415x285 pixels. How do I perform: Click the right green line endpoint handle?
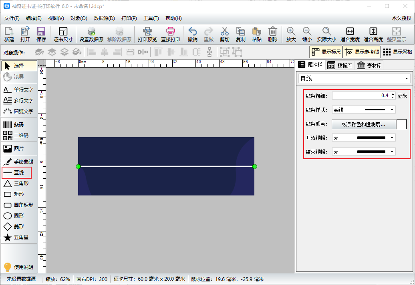tap(255, 166)
